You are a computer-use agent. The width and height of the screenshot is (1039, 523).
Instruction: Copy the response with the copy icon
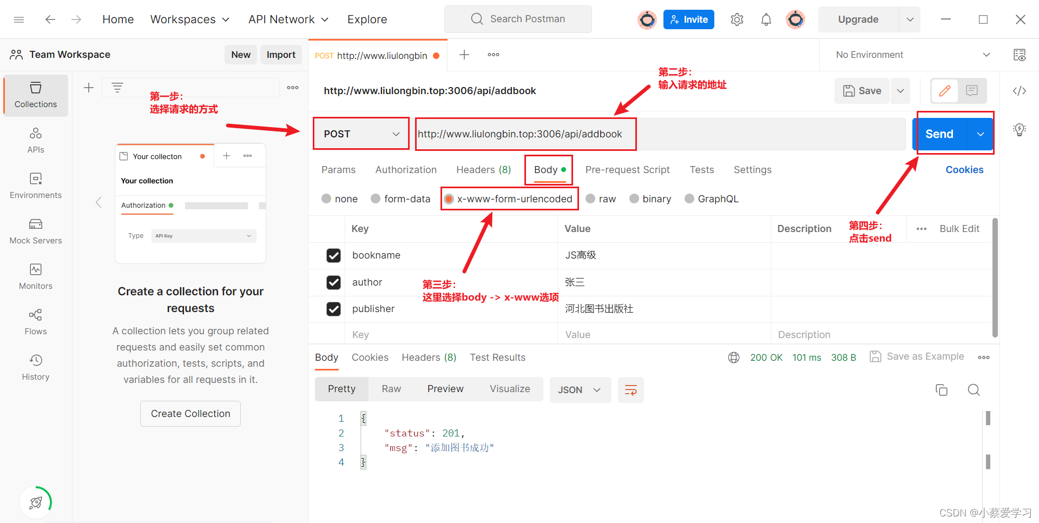point(942,390)
